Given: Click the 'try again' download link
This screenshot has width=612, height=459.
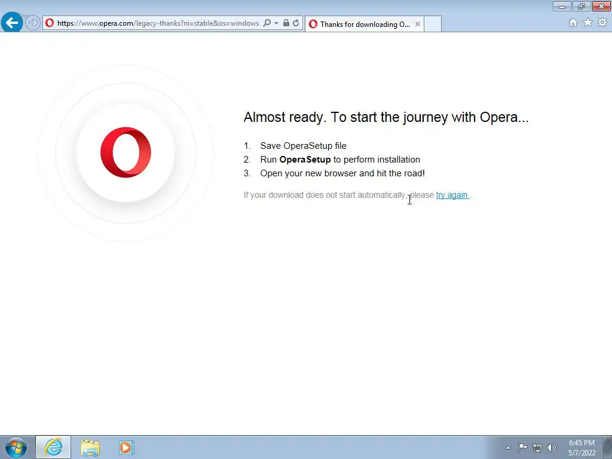Looking at the screenshot, I should 452,195.
